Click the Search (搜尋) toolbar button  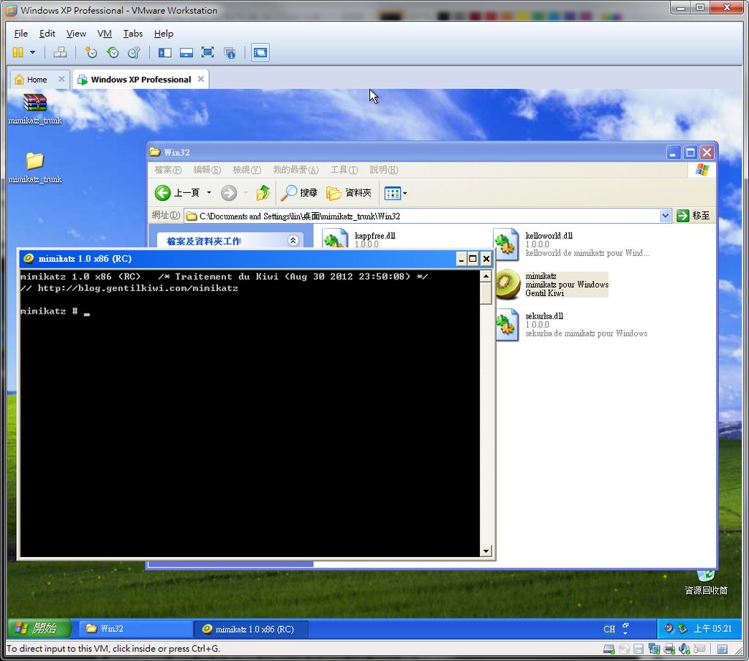[x=299, y=193]
